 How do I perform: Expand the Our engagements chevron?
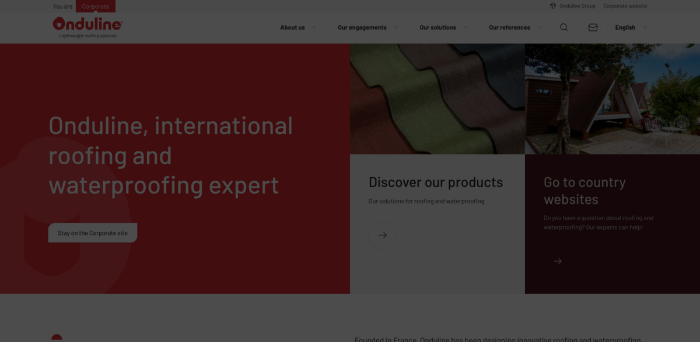pyautogui.click(x=396, y=27)
